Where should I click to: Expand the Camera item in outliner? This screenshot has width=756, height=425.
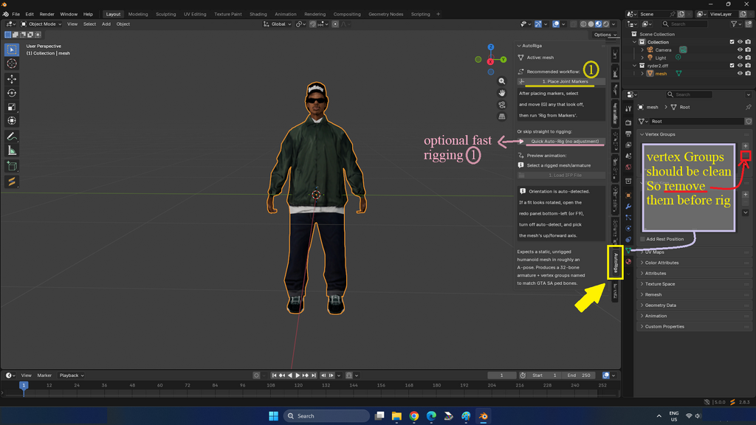[x=642, y=49]
